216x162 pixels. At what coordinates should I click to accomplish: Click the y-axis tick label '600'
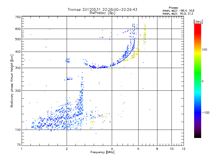tap(18, 29)
